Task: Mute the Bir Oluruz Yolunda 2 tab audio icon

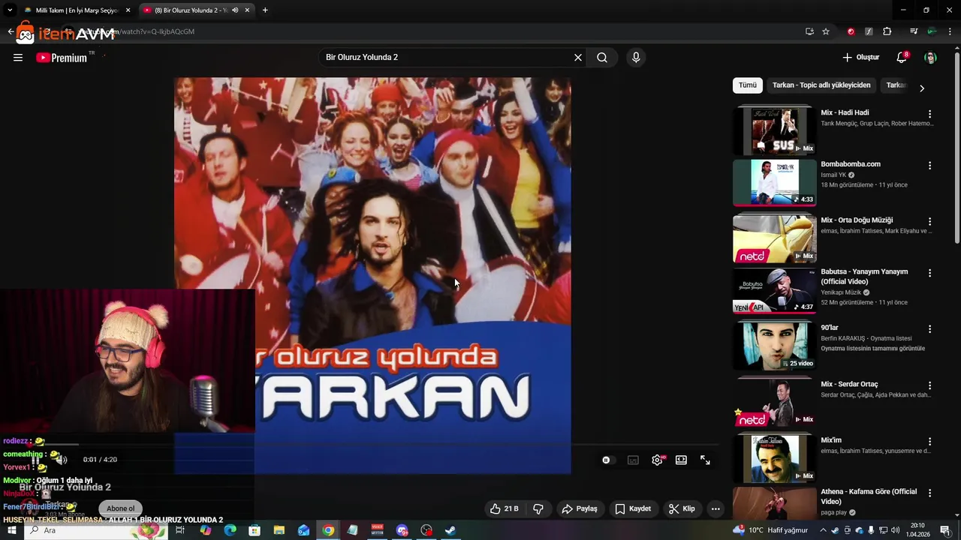Action: pyautogui.click(x=235, y=10)
